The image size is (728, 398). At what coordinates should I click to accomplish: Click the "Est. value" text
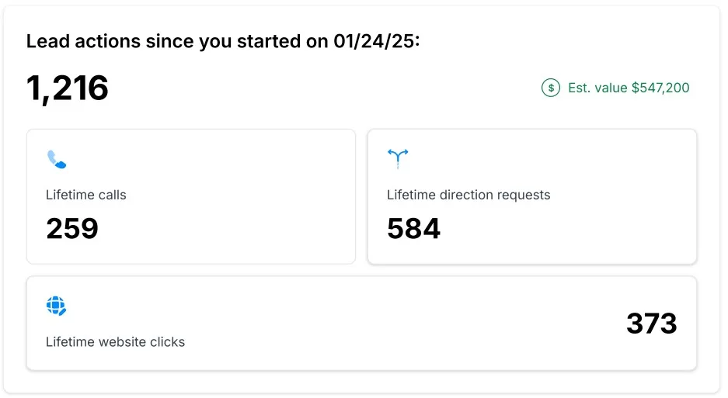(597, 88)
